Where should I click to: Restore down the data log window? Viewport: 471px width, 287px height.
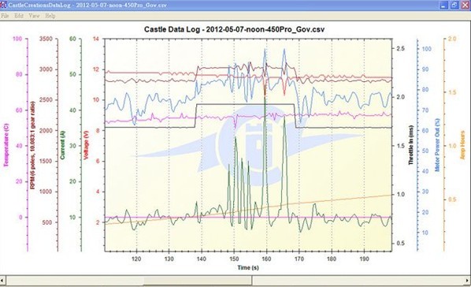click(x=454, y=5)
